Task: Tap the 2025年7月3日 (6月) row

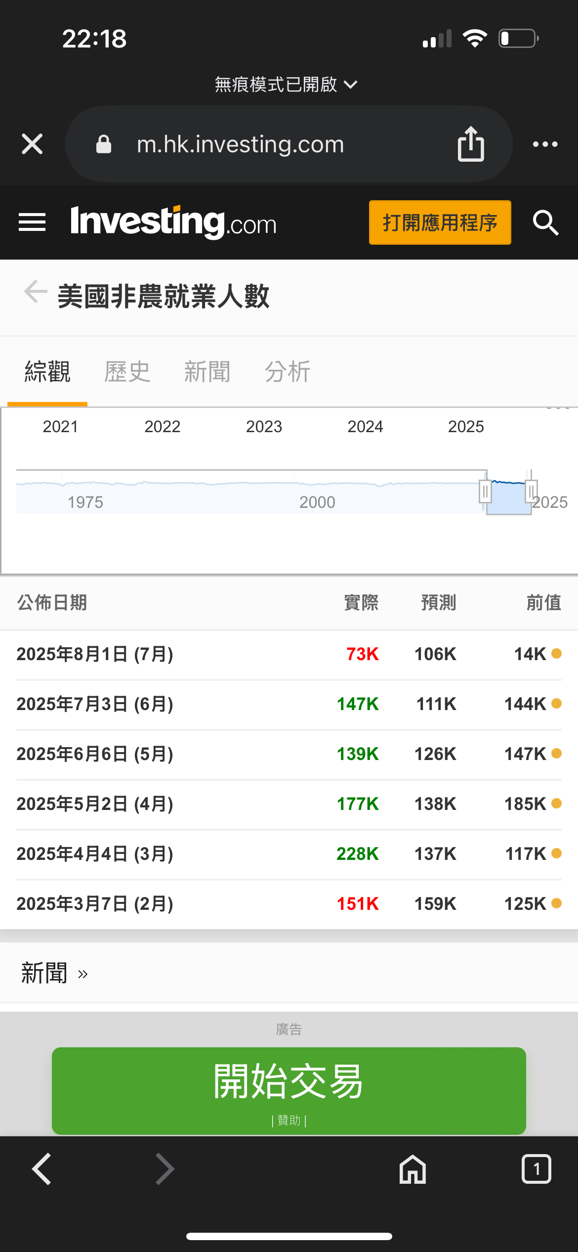Action: point(289,704)
